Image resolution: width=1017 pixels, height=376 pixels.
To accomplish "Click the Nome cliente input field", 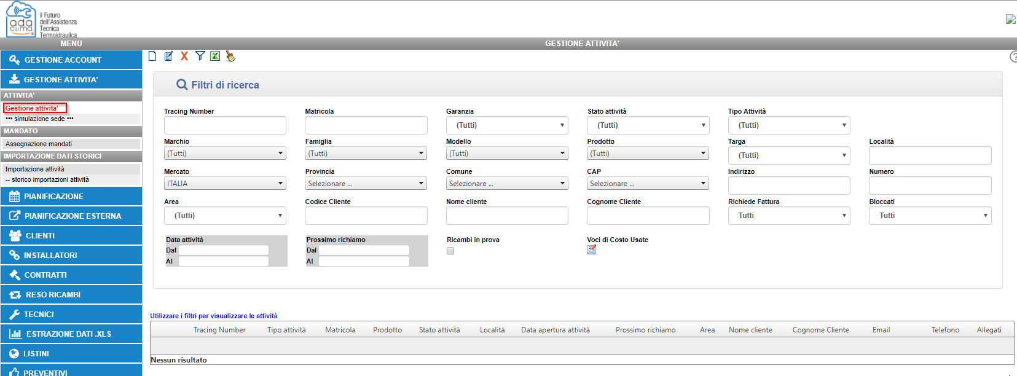I will tap(507, 216).
